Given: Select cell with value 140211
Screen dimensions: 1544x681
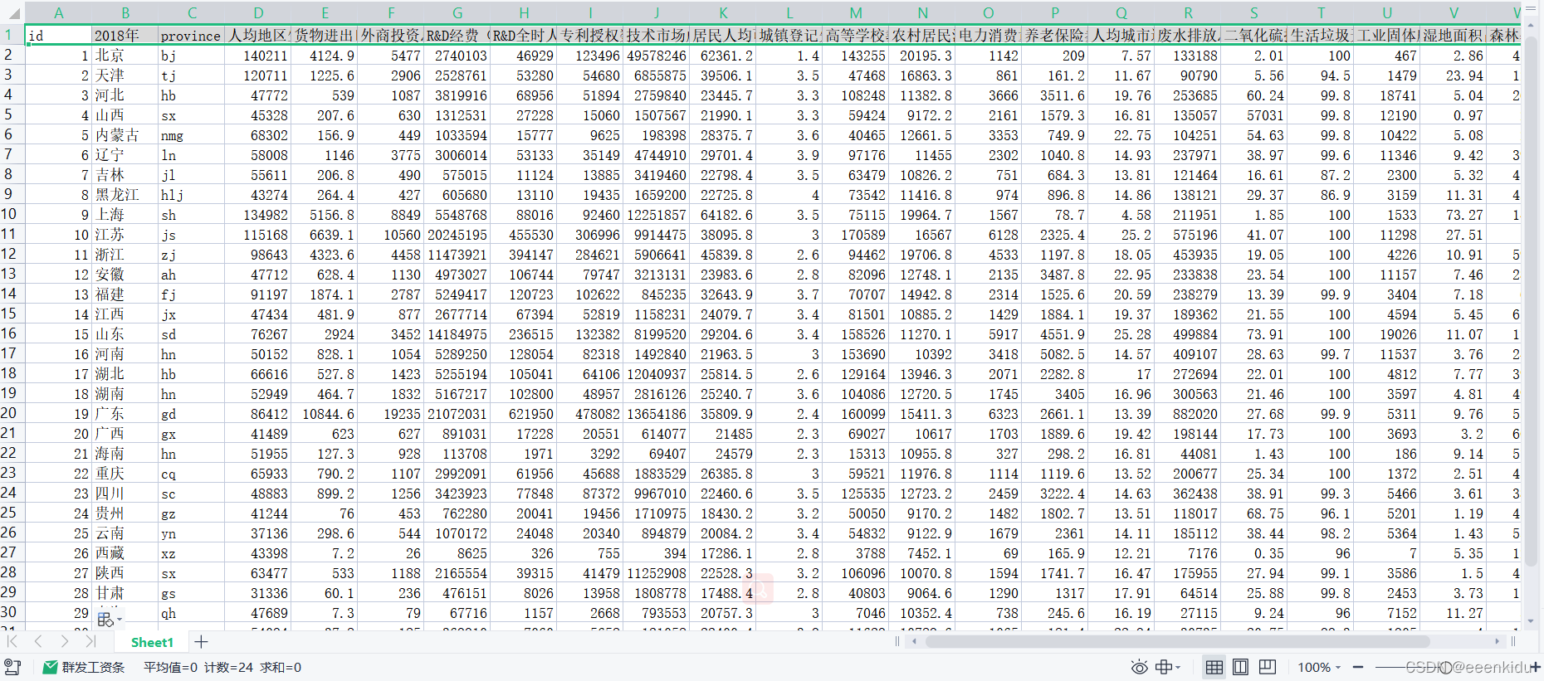Looking at the screenshot, I should pos(258,55).
